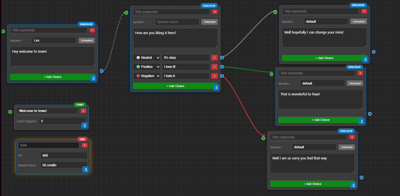Toggle Unlocked on the 'How are you liking it here?' node
Viewport: 400px width, 196px height.
click(210, 22)
